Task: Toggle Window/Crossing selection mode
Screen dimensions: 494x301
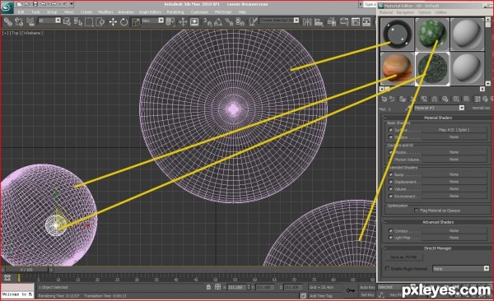Action: coord(100,21)
